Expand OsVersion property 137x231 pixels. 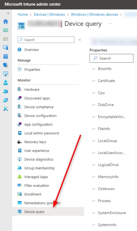[94, 189]
